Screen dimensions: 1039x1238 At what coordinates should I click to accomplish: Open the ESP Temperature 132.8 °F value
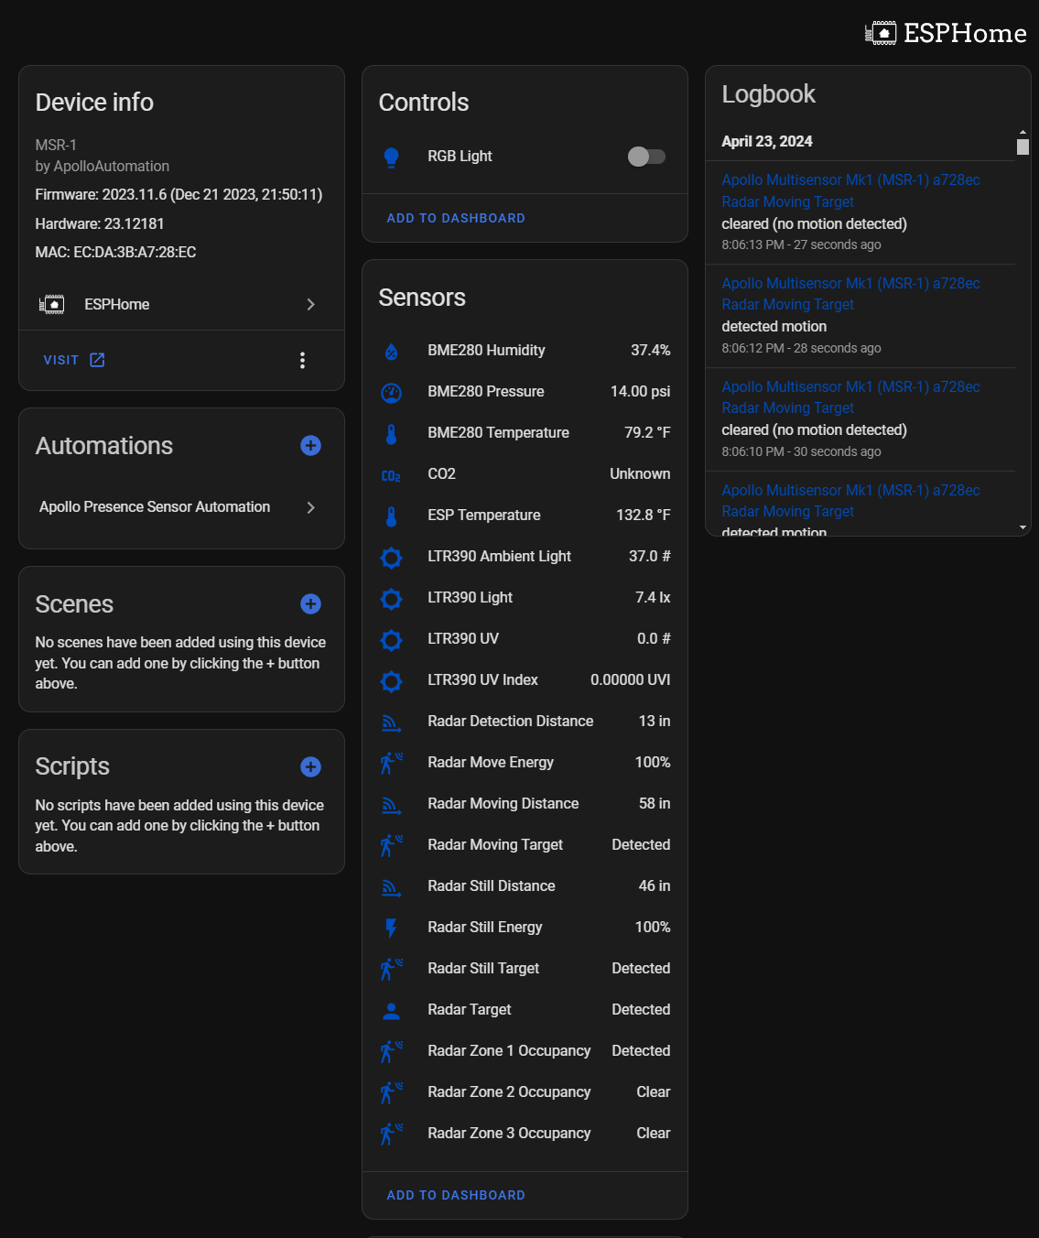coord(643,516)
